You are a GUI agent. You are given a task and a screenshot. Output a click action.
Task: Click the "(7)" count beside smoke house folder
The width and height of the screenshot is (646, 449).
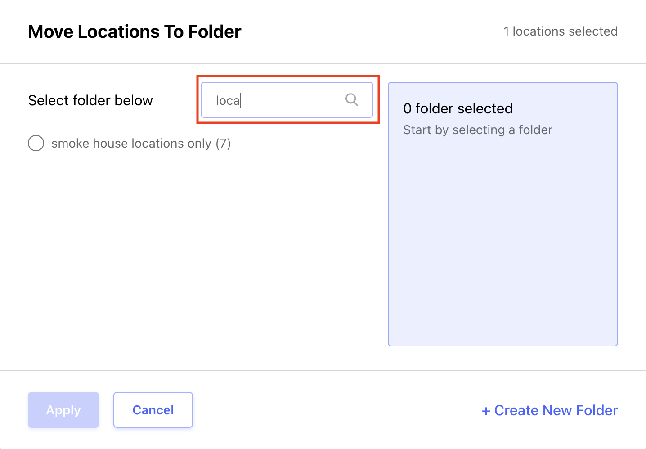[x=223, y=144]
